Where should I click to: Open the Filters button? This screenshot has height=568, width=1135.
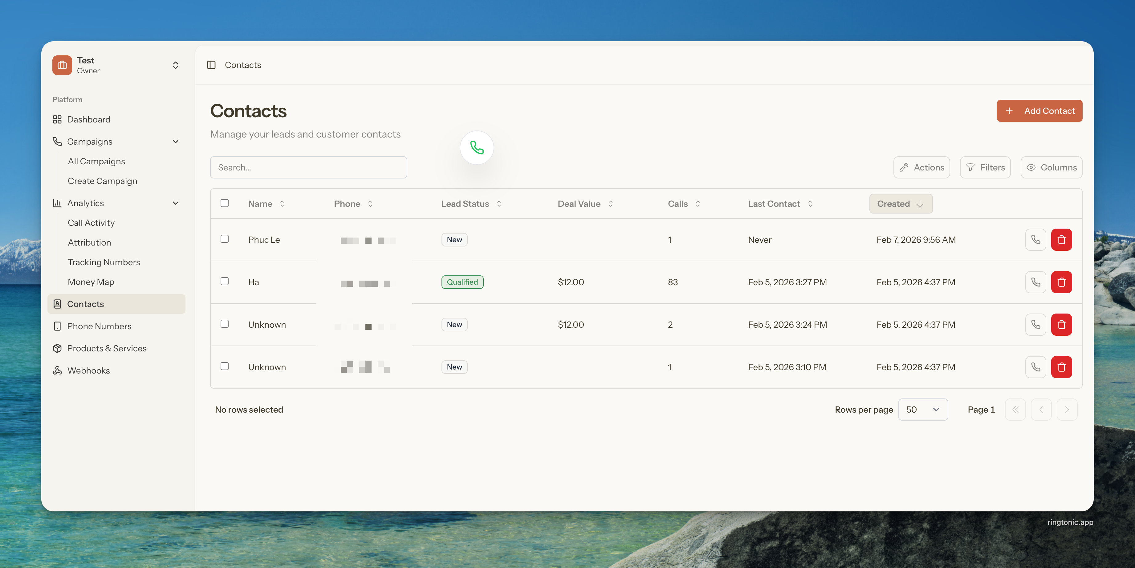(985, 168)
